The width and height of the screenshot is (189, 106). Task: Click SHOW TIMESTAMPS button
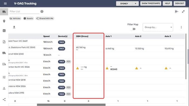[151, 4]
